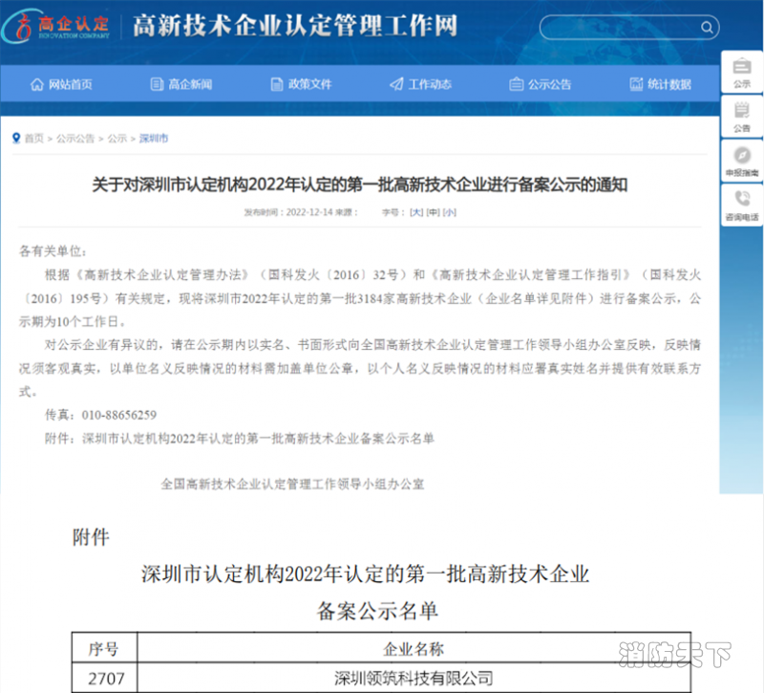The image size is (764, 693).
Task: Click the location pin breadcrumb icon
Action: 16,138
